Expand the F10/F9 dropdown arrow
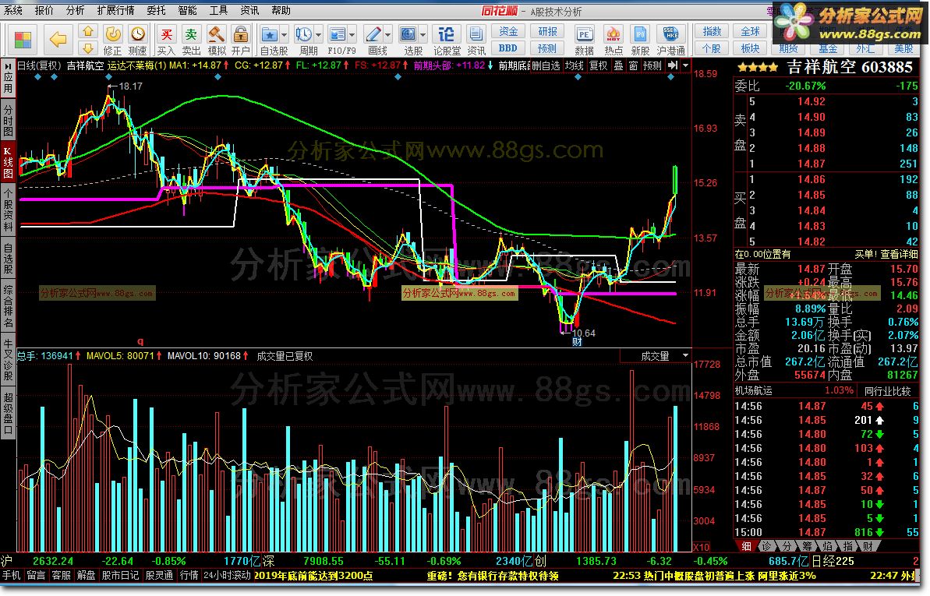The height and width of the screenshot is (596, 930). tap(352, 34)
